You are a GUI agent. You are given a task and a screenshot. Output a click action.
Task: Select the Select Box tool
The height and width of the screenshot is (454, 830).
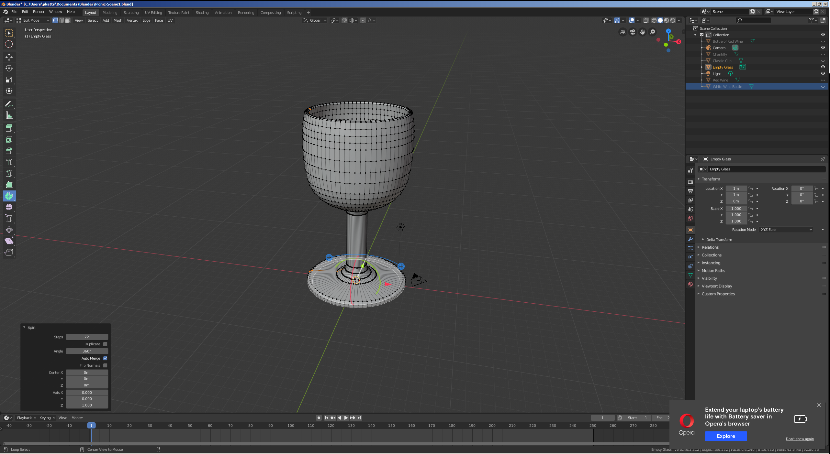[9, 33]
